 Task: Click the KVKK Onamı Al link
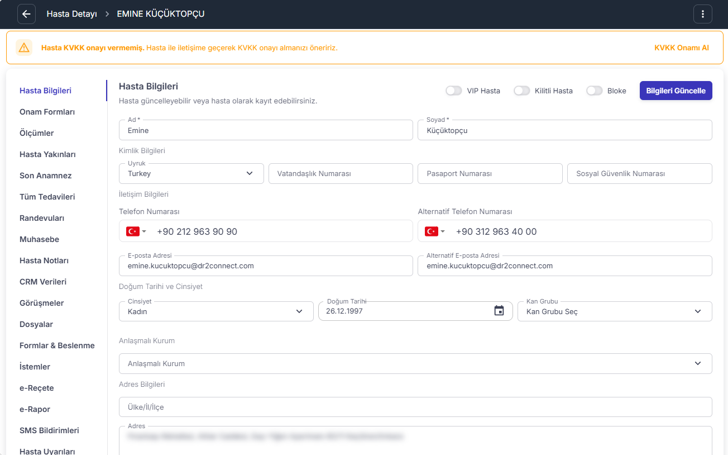click(681, 48)
